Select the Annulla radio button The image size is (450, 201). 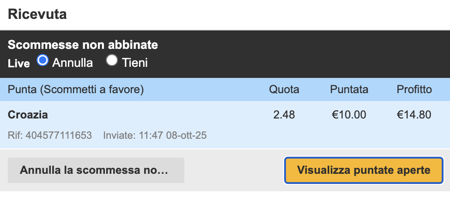(43, 60)
